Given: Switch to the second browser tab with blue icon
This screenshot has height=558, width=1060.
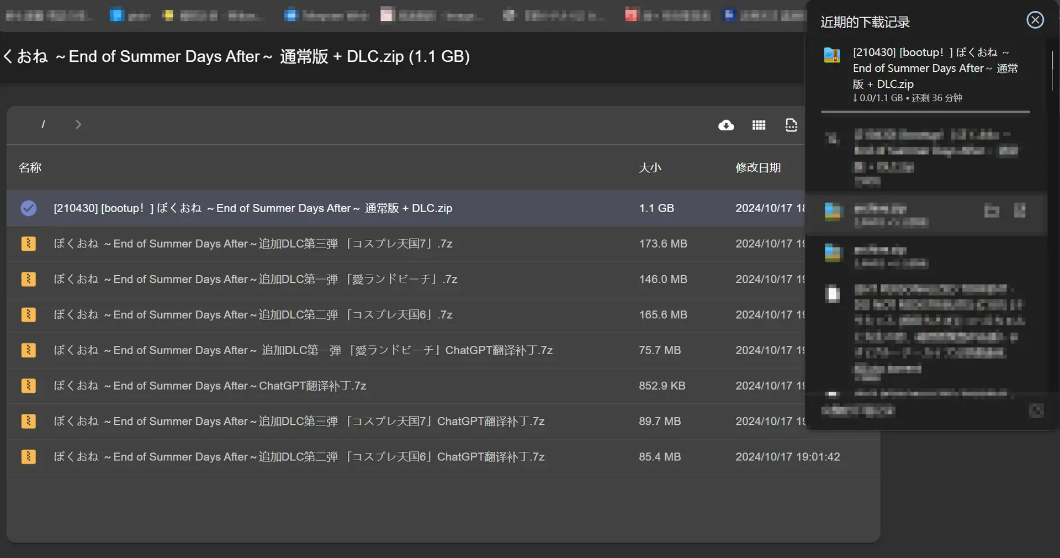Looking at the screenshot, I should 130,15.
